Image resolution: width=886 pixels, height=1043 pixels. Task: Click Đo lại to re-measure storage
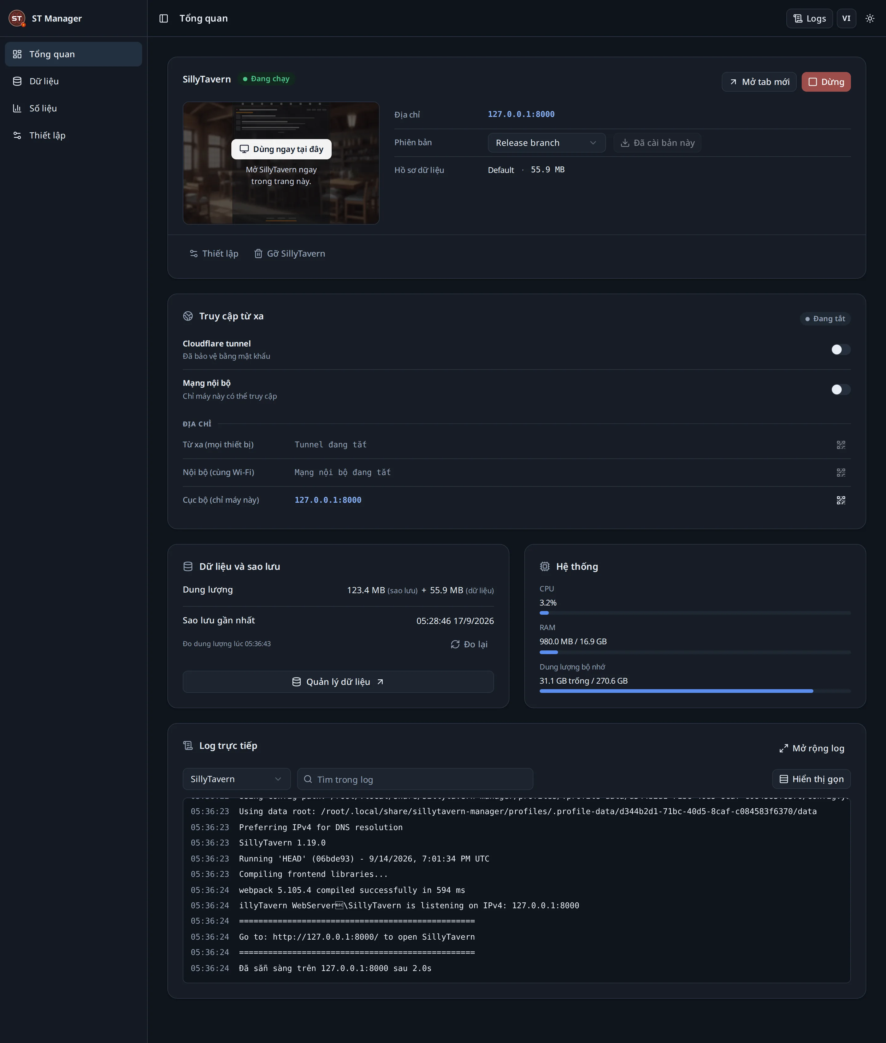pos(469,644)
